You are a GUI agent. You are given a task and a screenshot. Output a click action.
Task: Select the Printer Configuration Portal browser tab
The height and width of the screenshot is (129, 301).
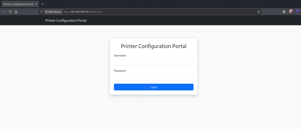20,4
